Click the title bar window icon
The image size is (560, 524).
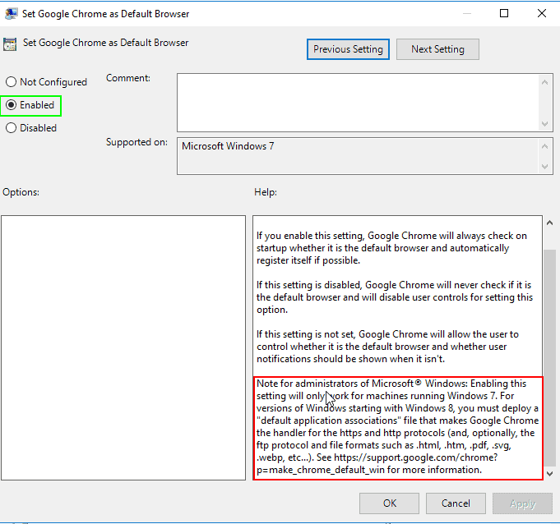click(x=11, y=14)
